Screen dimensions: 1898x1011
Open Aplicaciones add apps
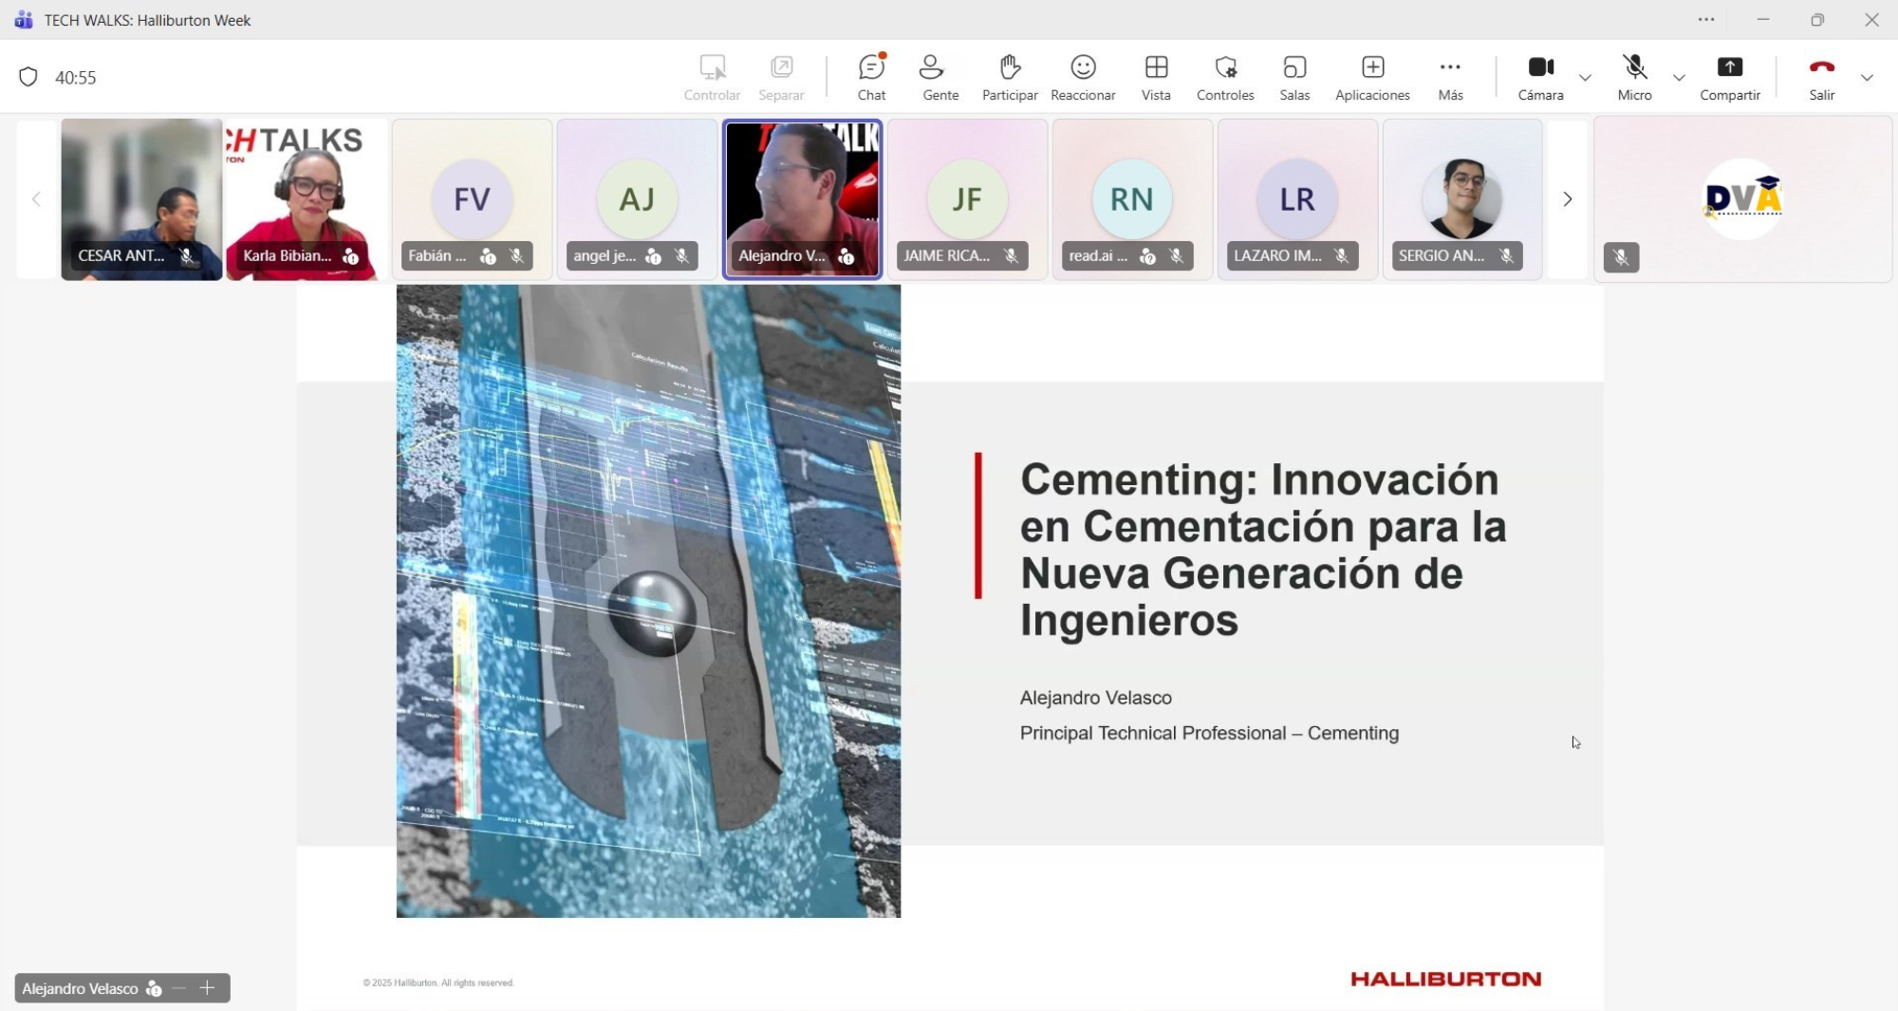(x=1371, y=77)
